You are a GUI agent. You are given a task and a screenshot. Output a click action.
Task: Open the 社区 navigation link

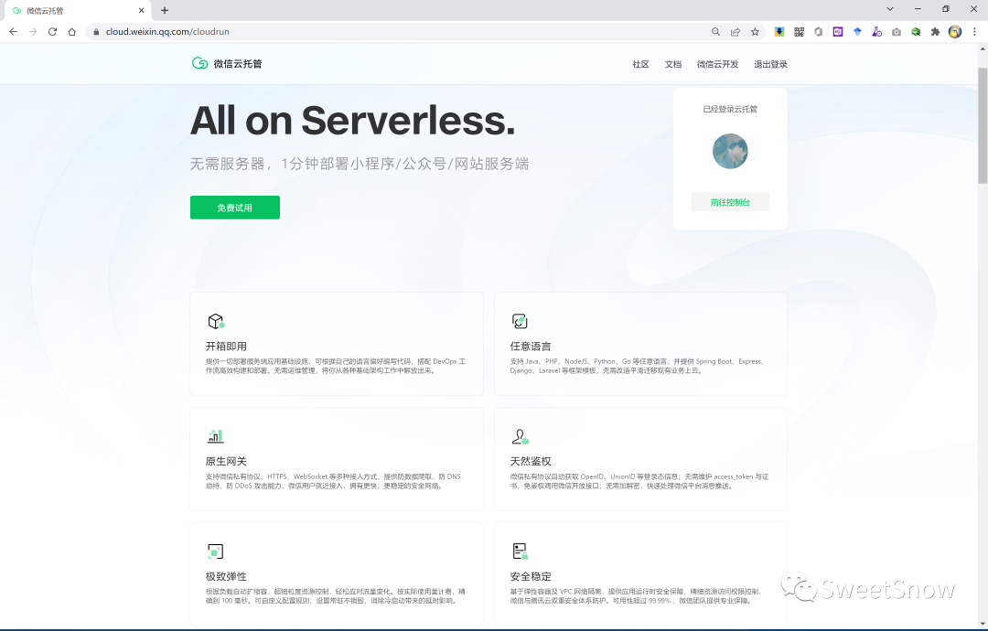[640, 64]
